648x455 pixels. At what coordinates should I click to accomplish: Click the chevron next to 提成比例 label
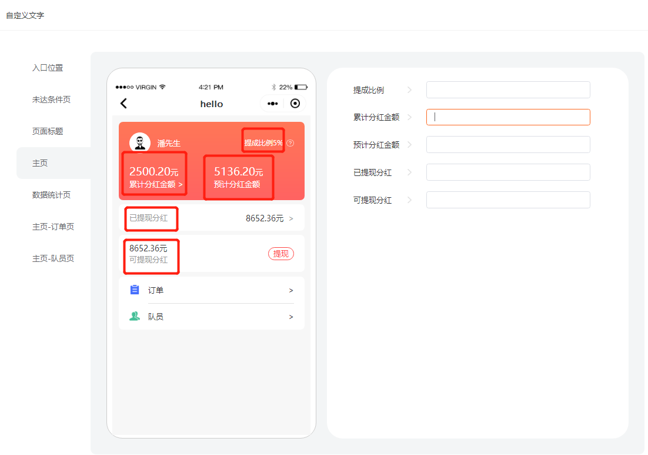pos(409,89)
